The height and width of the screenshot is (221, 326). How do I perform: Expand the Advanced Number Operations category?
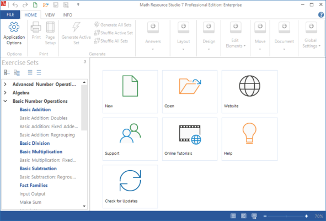pos(6,84)
